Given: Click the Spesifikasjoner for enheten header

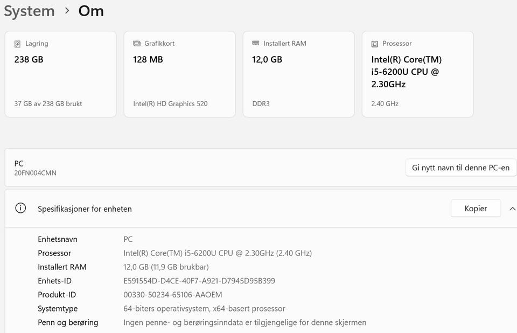Looking at the screenshot, I should coord(85,209).
